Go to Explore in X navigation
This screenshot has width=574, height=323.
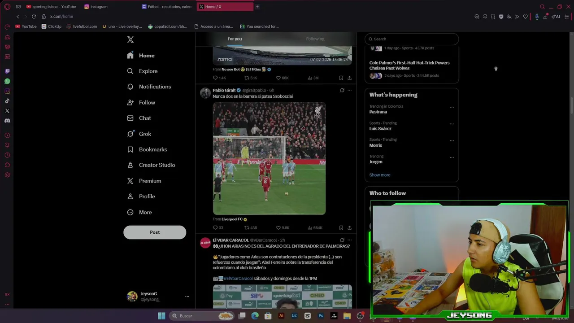[x=143, y=71]
